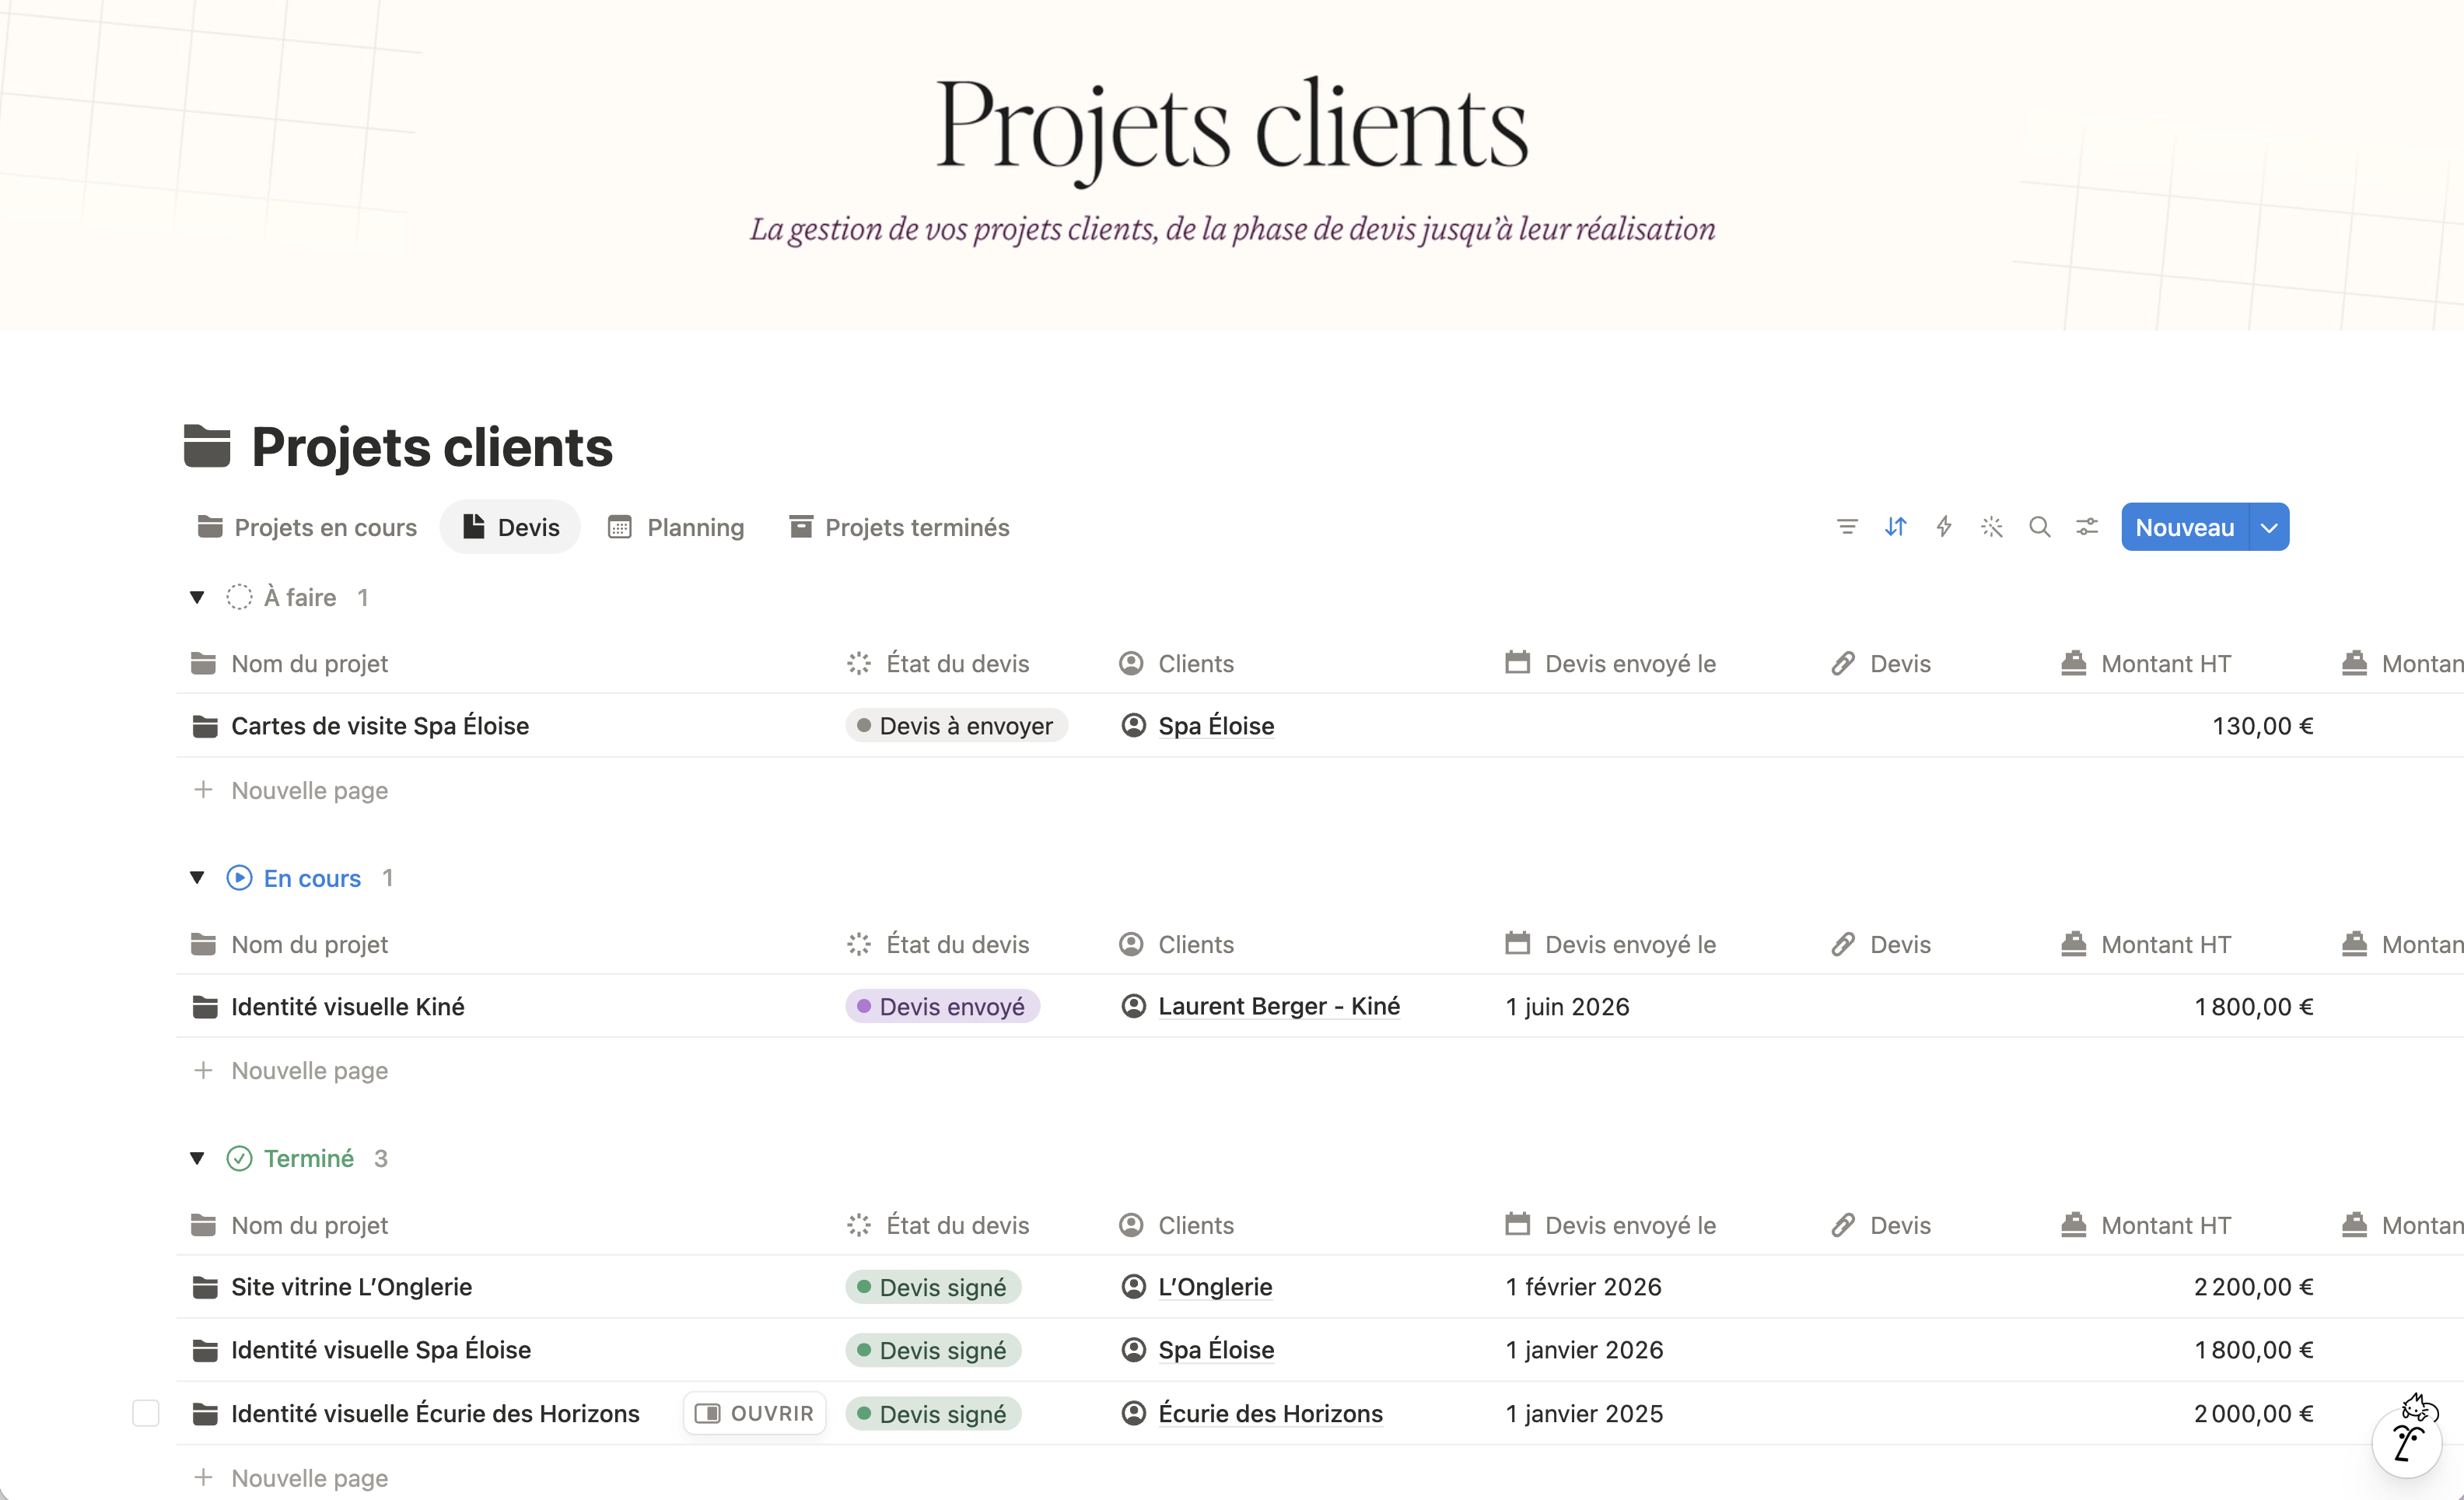The image size is (2464, 1500).
Task: Open the dropdown arrow beside Nouveau
Action: coord(2269,527)
